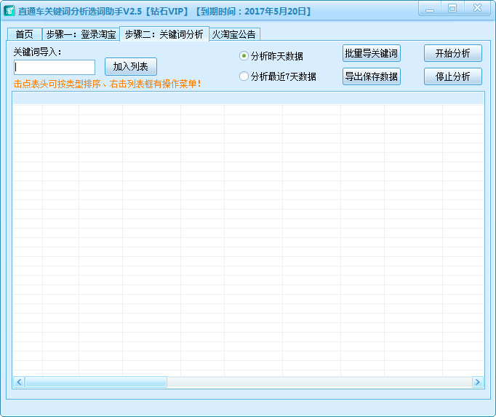496x417 pixels.
Task: Click the 导出保存数据 button
Action: coord(371,76)
